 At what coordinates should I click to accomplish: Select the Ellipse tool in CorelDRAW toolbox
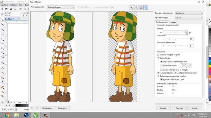pyautogui.click(x=2, y=52)
